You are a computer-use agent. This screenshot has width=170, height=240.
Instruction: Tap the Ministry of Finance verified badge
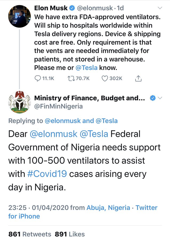153,98
